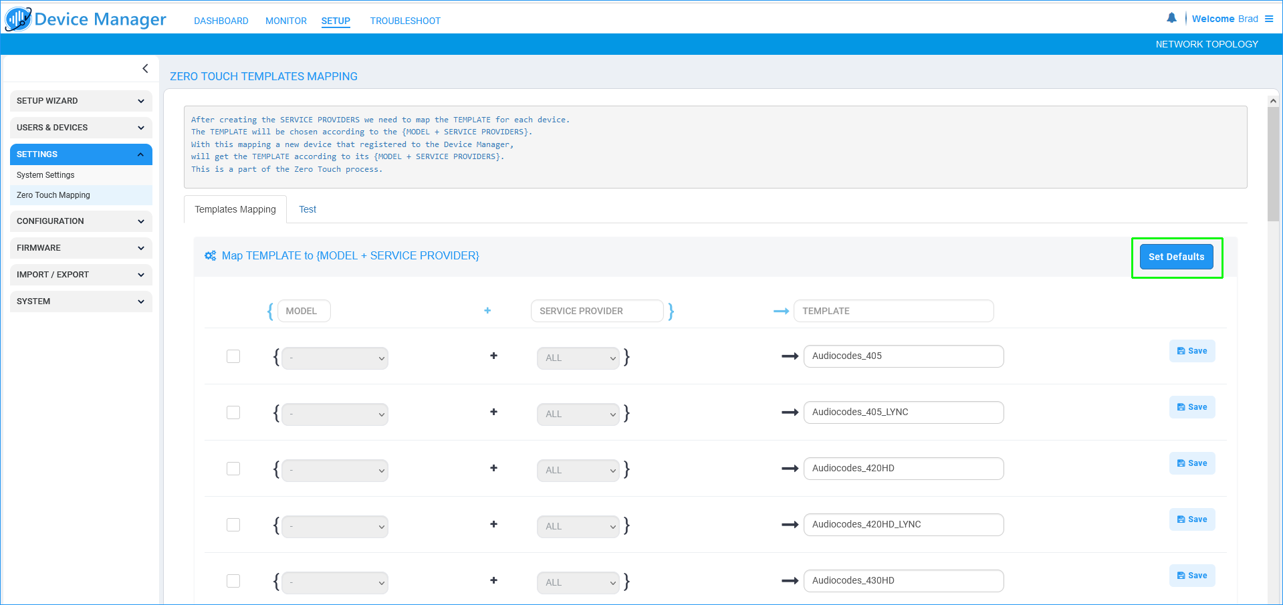The image size is (1283, 605).
Task: Select the Templates Mapping tab
Action: (x=235, y=209)
